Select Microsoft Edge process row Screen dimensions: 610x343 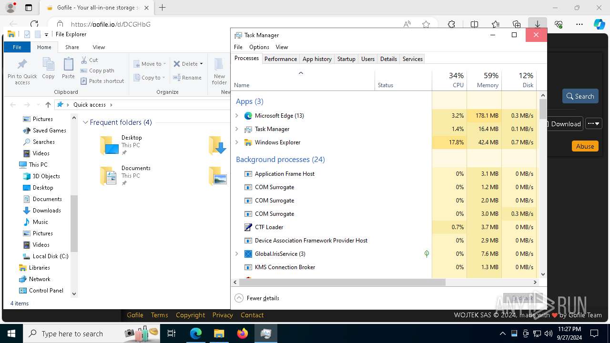332,116
